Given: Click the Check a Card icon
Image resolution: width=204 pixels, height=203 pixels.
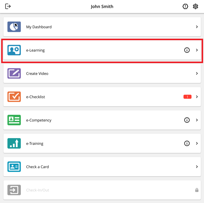Looking at the screenshot, I should click(14, 167).
